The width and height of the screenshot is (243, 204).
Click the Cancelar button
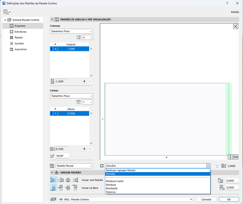206,200
